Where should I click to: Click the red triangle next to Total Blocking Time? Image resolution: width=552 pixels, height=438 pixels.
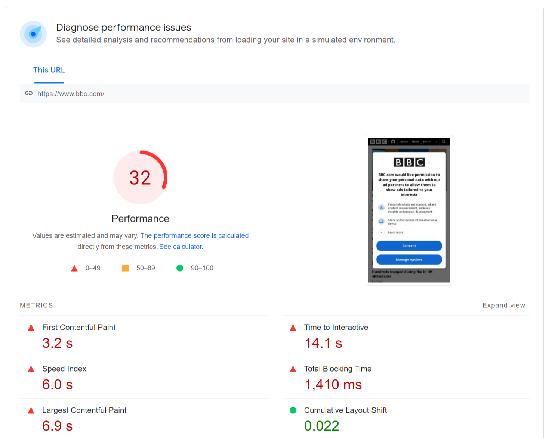coord(293,369)
